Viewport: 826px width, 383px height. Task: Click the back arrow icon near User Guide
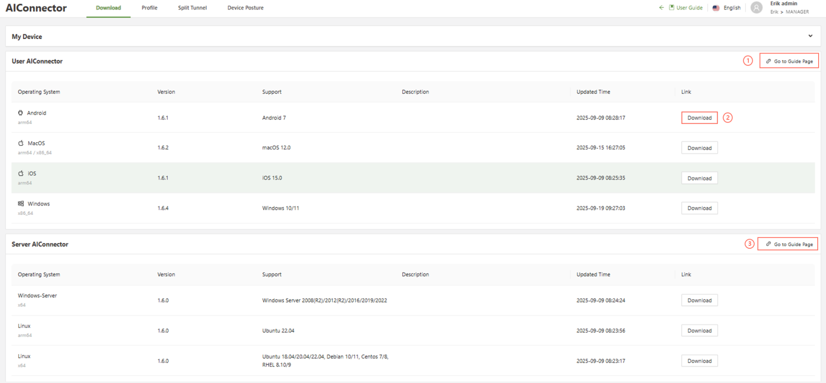[x=661, y=8]
